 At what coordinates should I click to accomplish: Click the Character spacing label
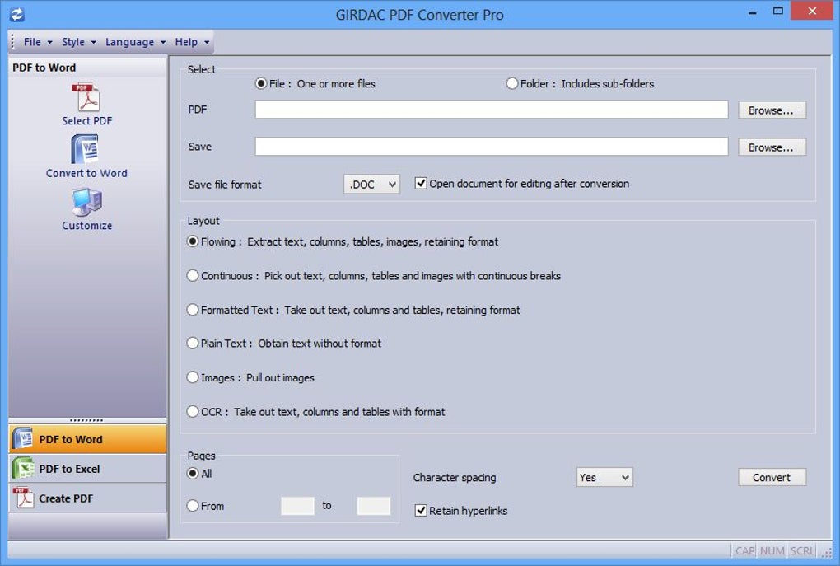pyautogui.click(x=455, y=477)
